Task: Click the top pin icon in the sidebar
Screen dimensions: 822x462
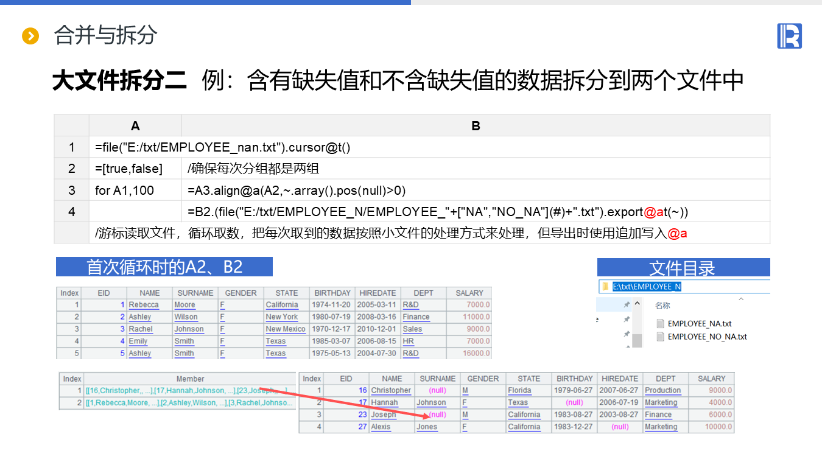Action: pos(627,304)
